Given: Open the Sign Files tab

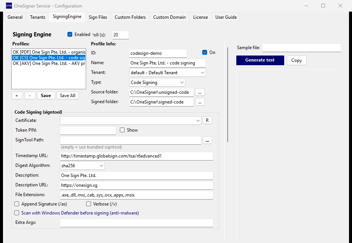Looking at the screenshot, I should coord(98,17).
